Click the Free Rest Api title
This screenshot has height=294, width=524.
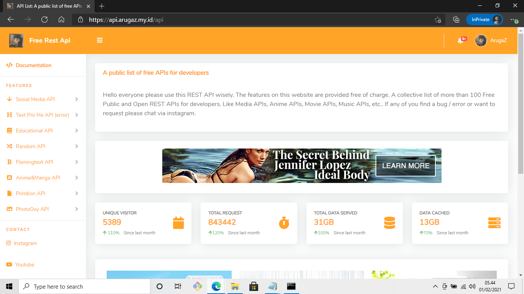[x=50, y=41]
